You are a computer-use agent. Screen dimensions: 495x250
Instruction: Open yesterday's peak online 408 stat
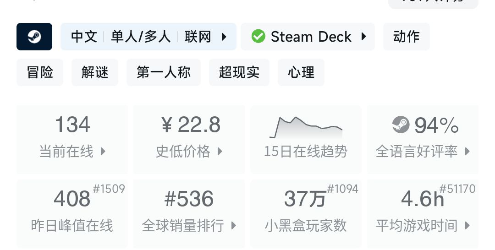(x=72, y=199)
